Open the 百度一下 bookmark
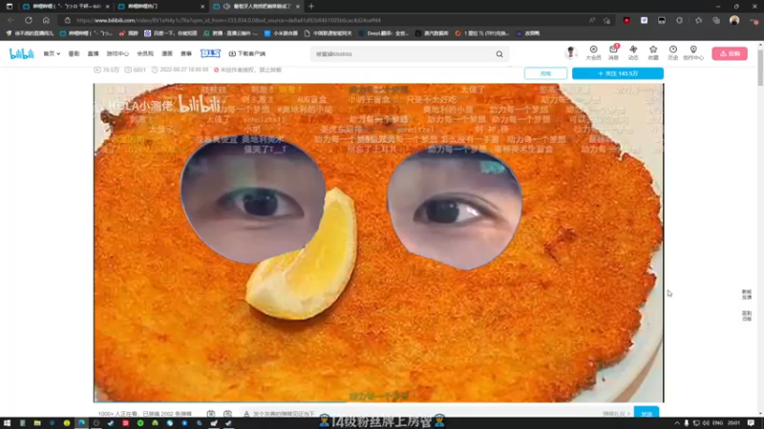 (x=171, y=33)
